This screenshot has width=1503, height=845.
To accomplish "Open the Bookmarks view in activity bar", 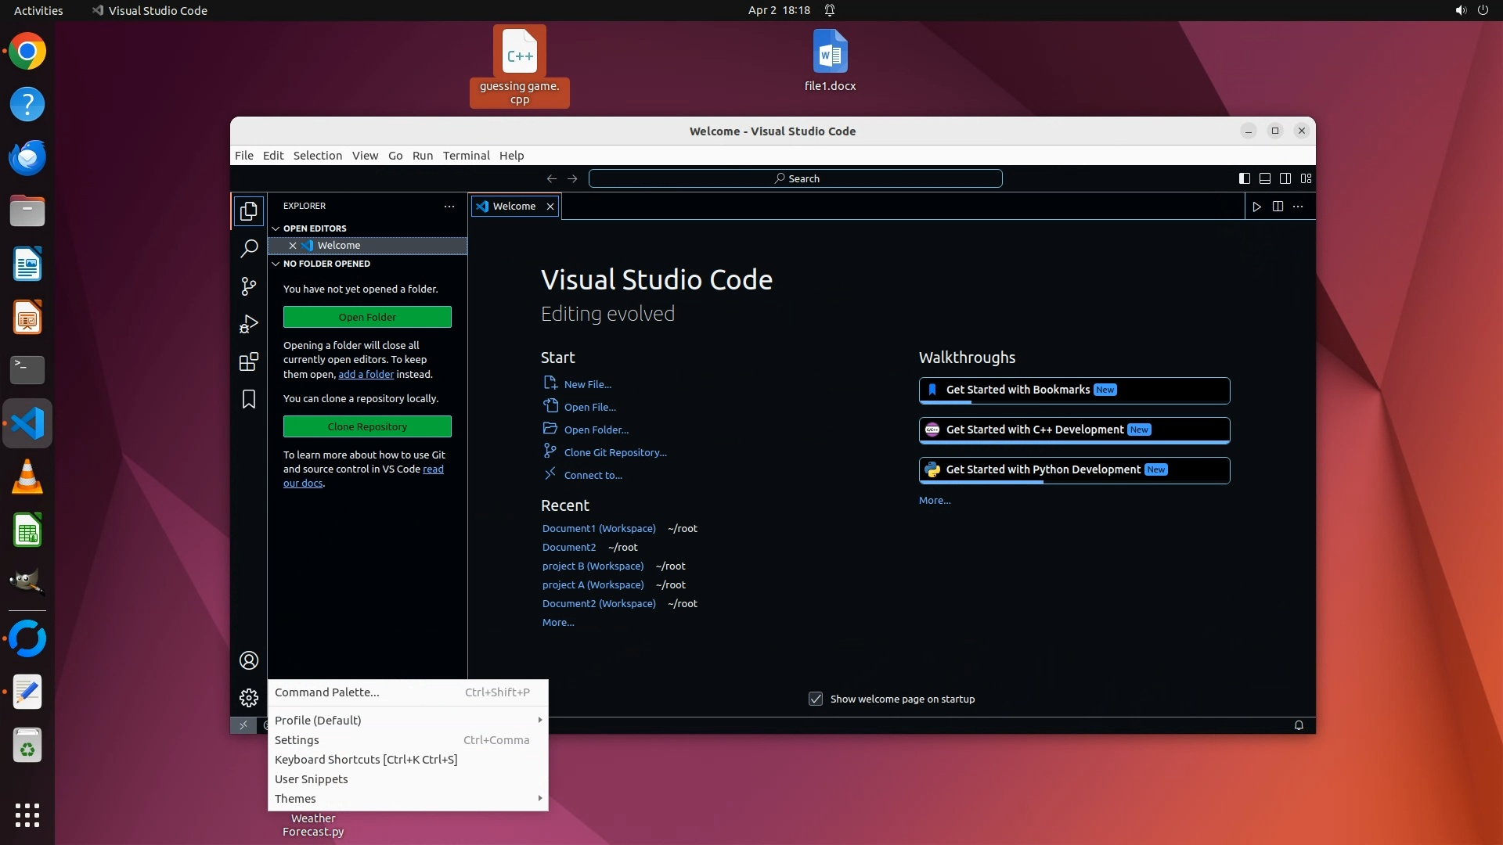I will [x=249, y=399].
